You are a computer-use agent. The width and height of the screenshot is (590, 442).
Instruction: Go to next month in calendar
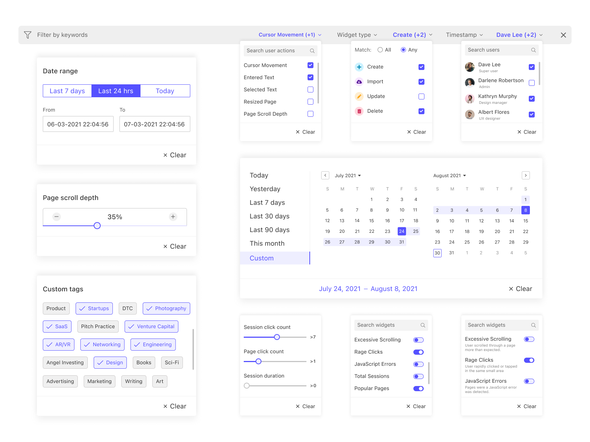tap(526, 176)
